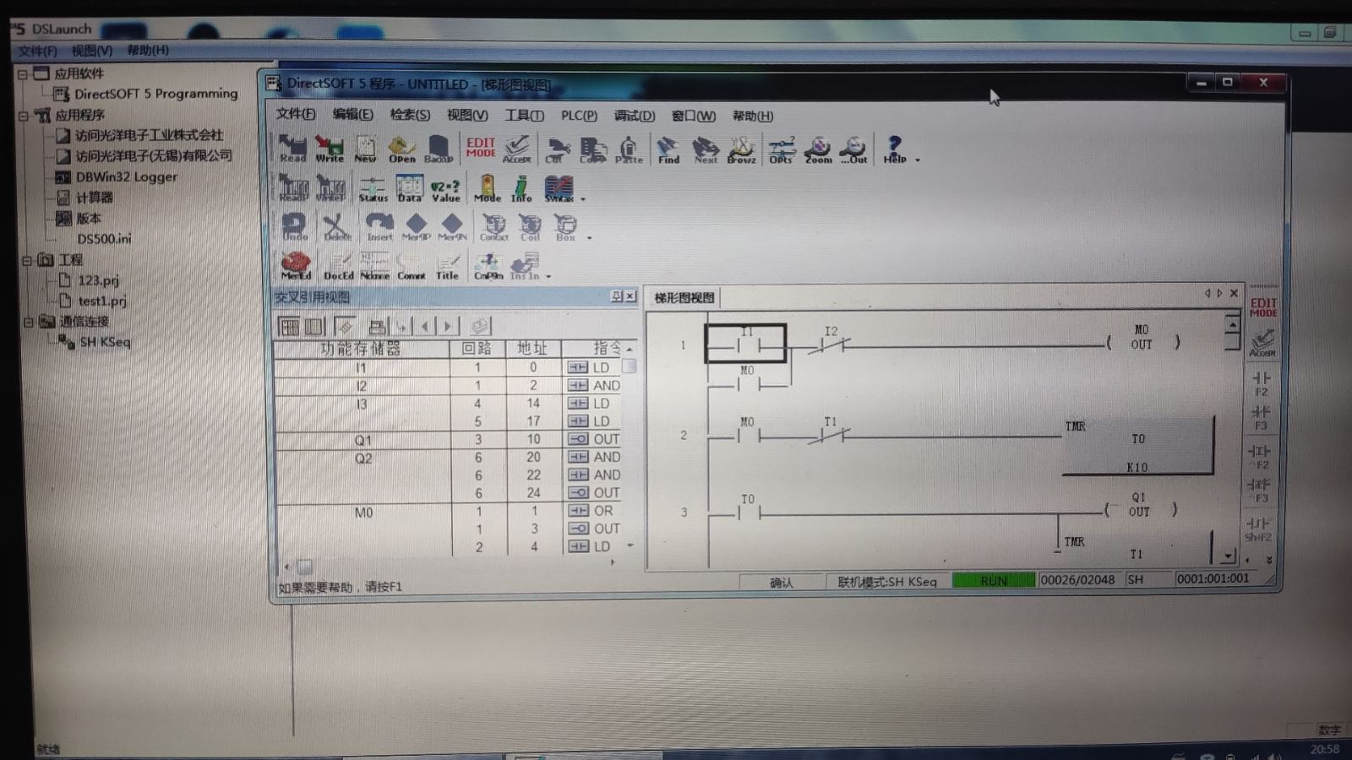This screenshot has width=1352, height=760.
Task: Click the Syntax check icon
Action: (559, 188)
